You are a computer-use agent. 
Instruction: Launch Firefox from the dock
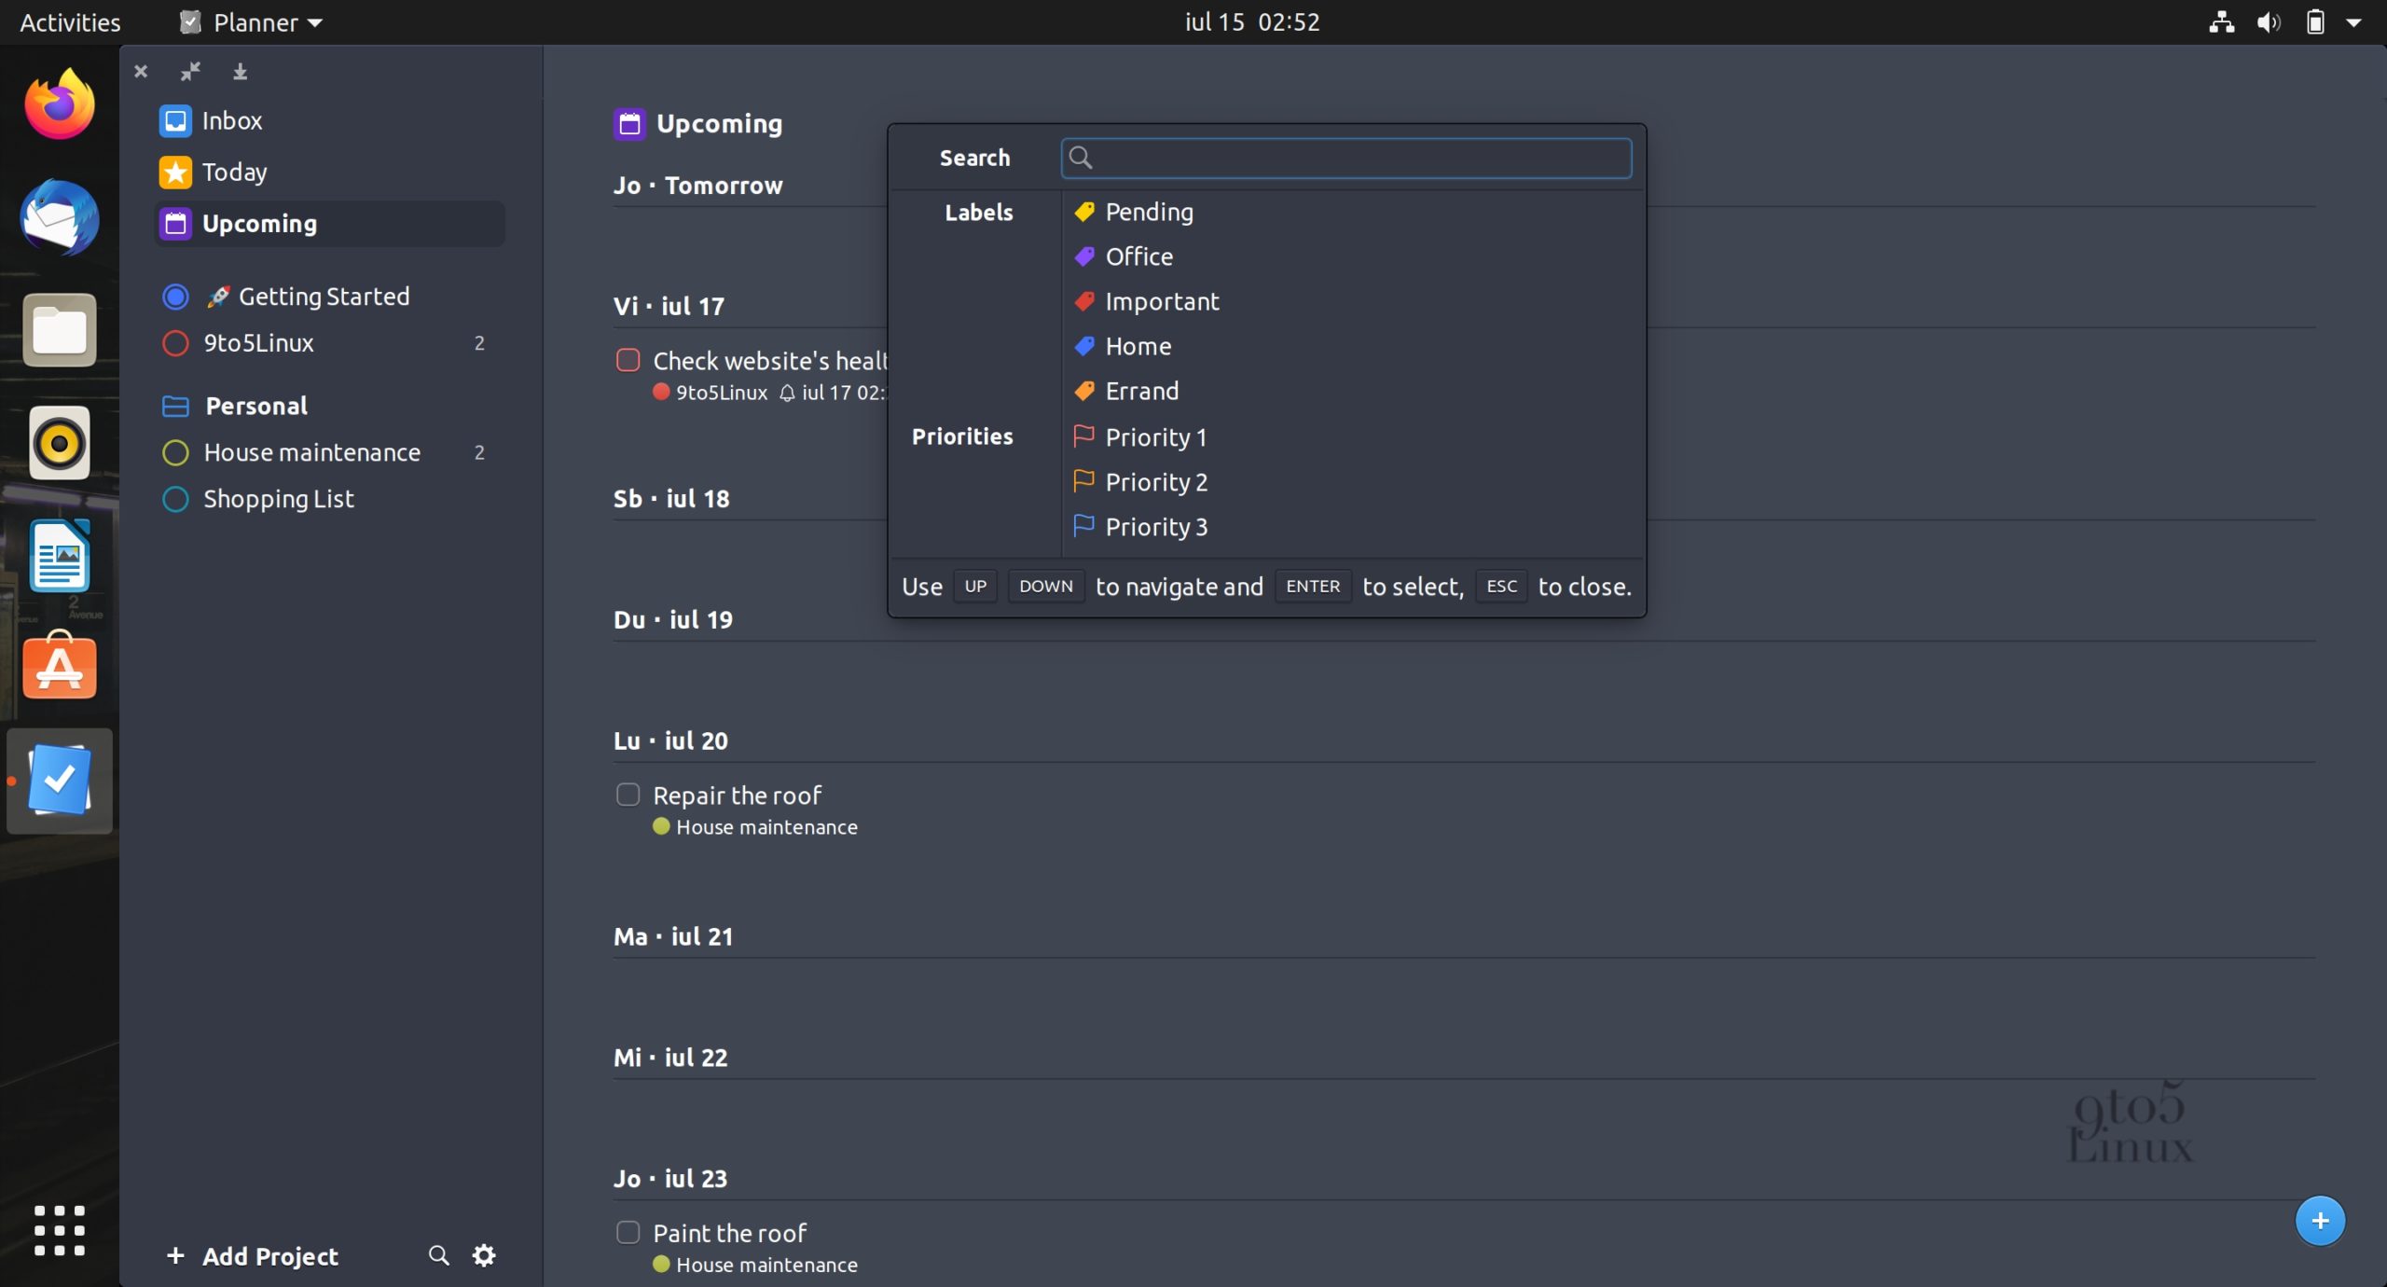[58, 104]
